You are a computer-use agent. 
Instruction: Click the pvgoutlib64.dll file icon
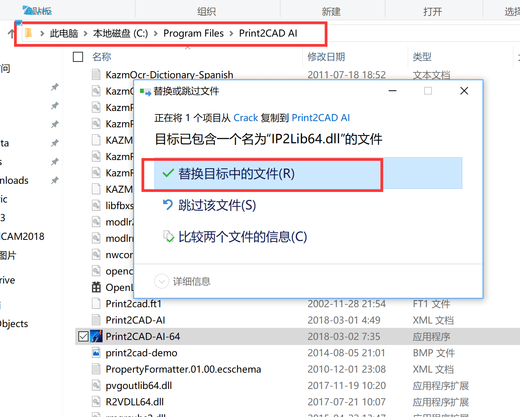(x=96, y=385)
